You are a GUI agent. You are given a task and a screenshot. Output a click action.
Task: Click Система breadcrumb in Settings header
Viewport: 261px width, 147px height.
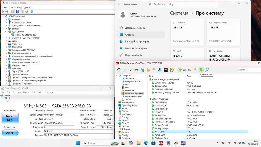coord(179,13)
